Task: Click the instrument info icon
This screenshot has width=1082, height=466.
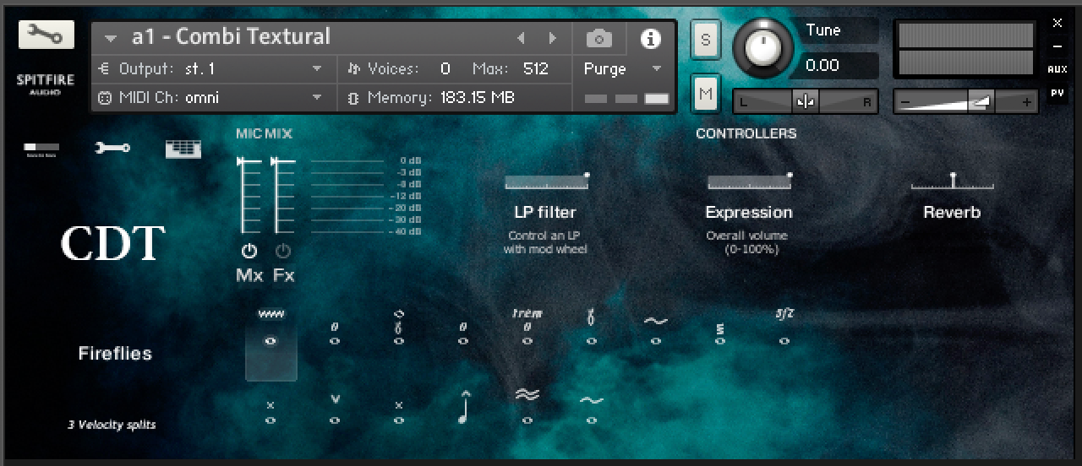Action: tap(650, 38)
